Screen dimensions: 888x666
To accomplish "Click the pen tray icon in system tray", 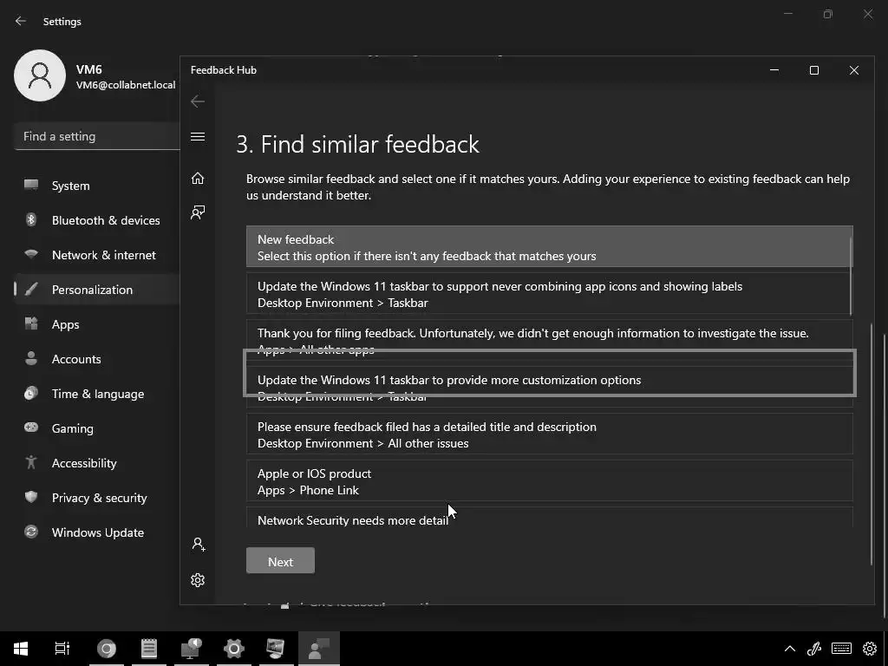I will [814, 649].
